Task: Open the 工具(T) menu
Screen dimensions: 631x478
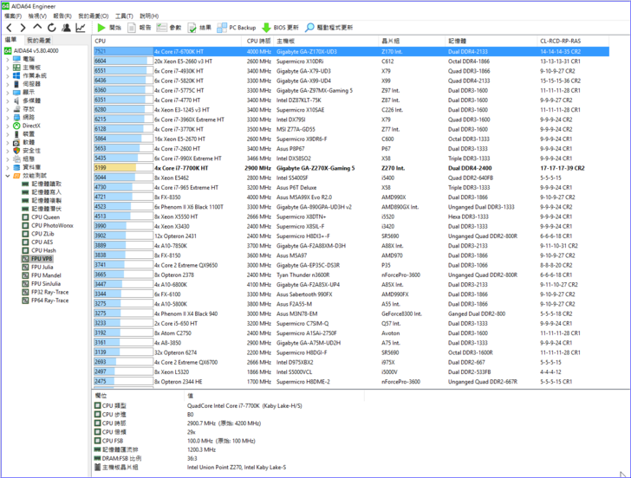Action: click(x=124, y=16)
